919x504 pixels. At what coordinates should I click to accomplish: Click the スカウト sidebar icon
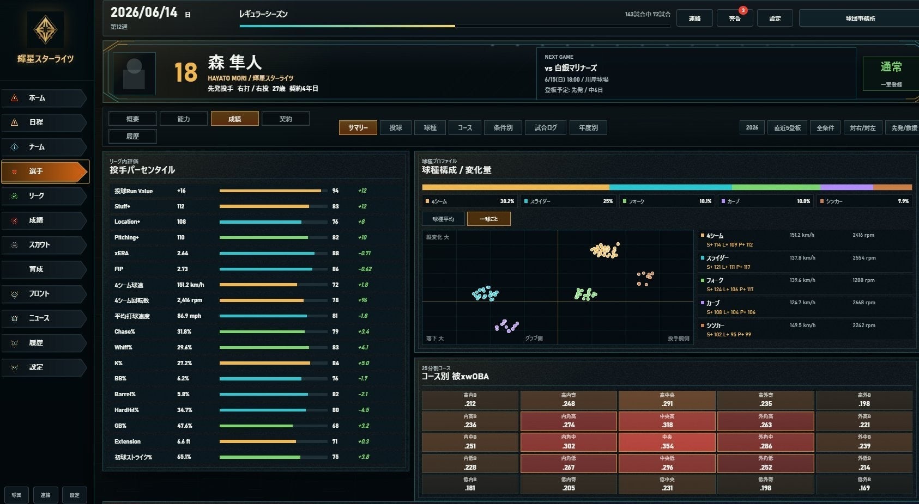pyautogui.click(x=15, y=245)
